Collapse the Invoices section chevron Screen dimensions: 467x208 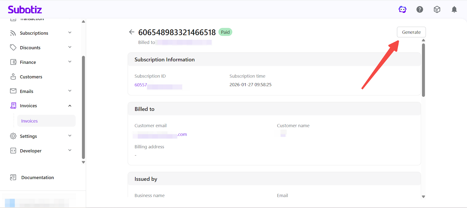pos(70,106)
